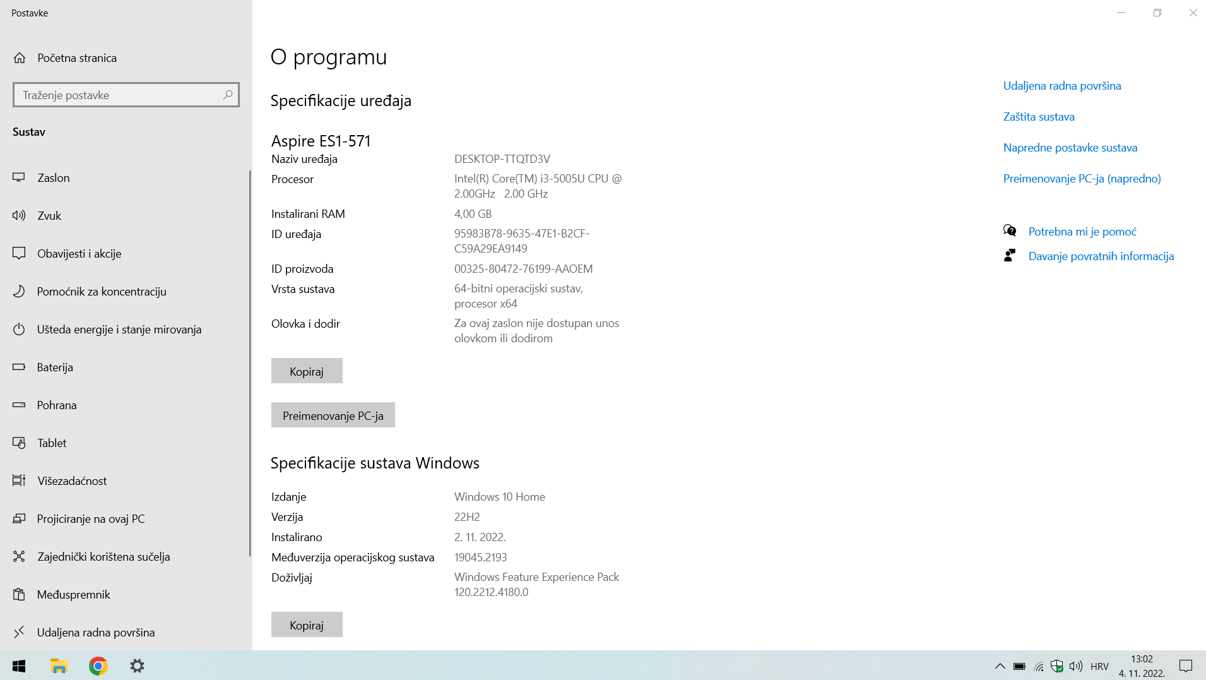
Task: Open Windows Security shield tray icon
Action: click(1057, 666)
